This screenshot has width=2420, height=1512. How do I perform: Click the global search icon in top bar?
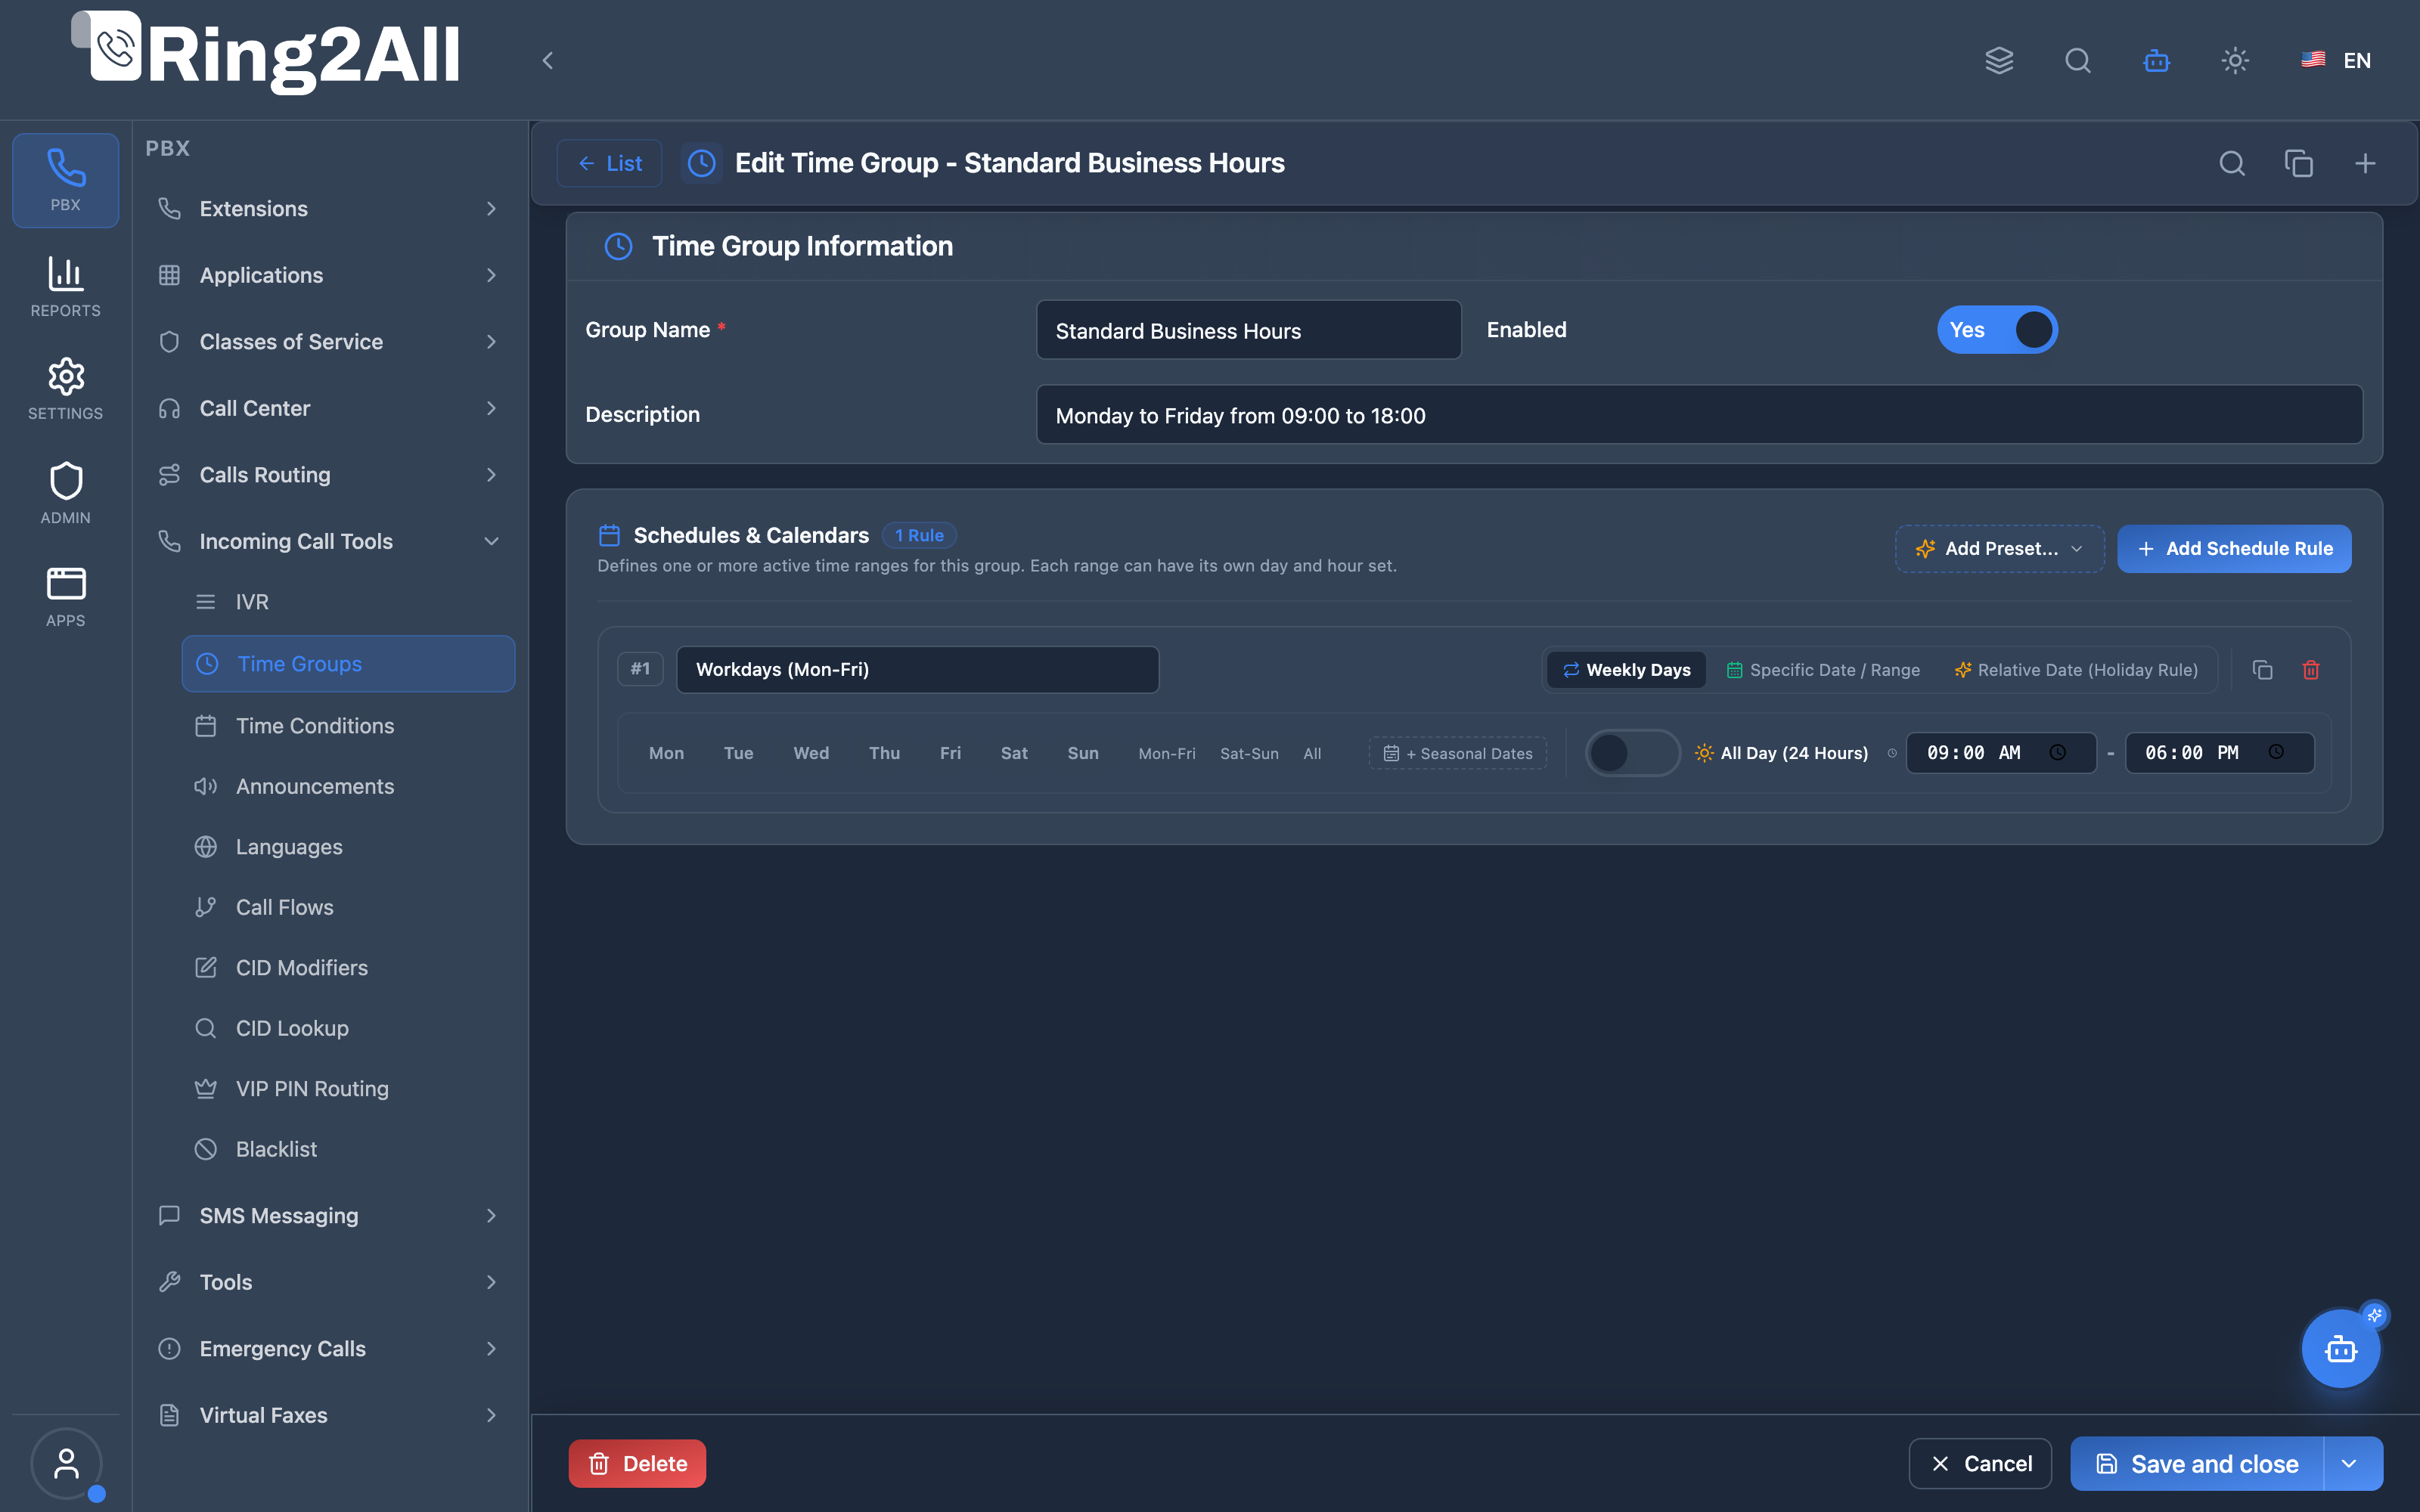tap(2078, 60)
